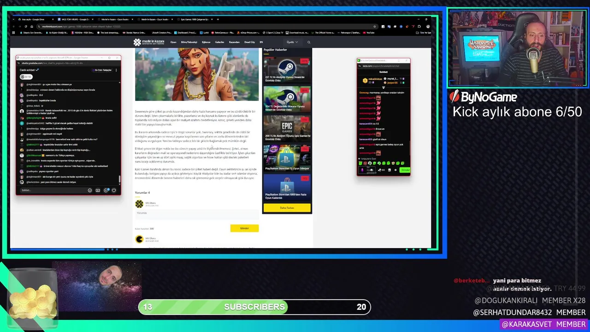Click the Kick chat shop icon

(x=389, y=170)
